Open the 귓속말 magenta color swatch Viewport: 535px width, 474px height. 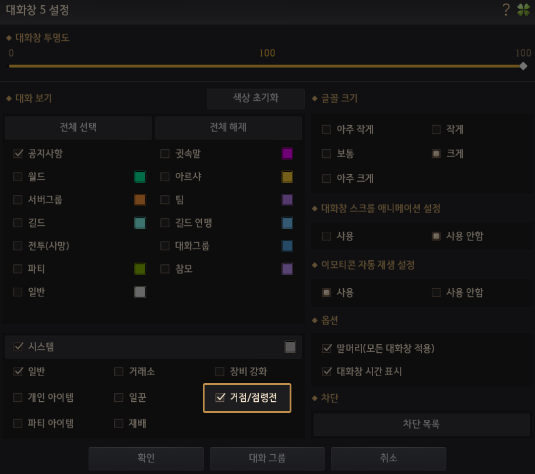[287, 154]
